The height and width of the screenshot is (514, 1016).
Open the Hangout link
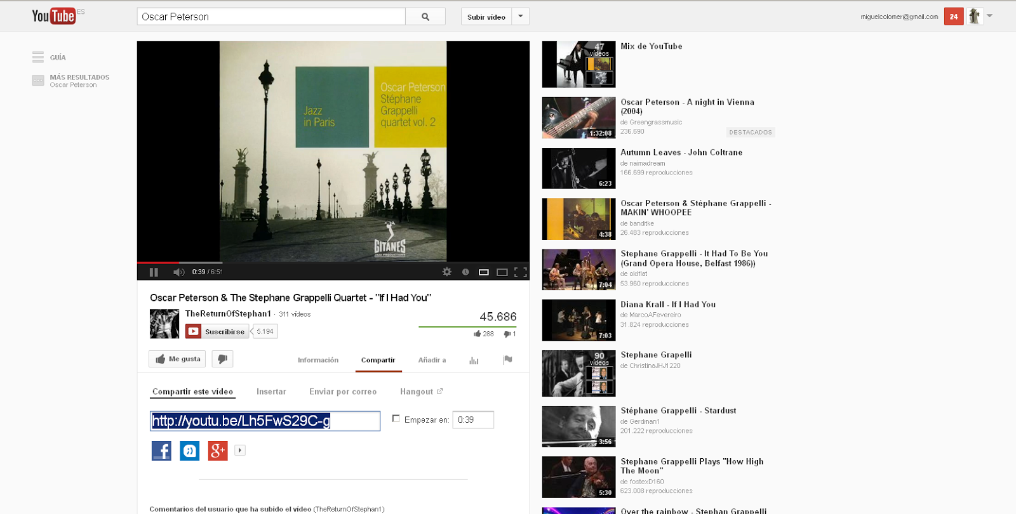(421, 392)
